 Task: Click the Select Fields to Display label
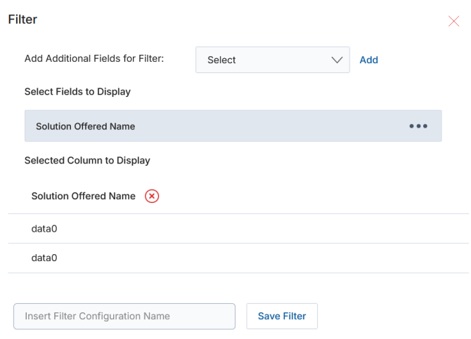77,91
